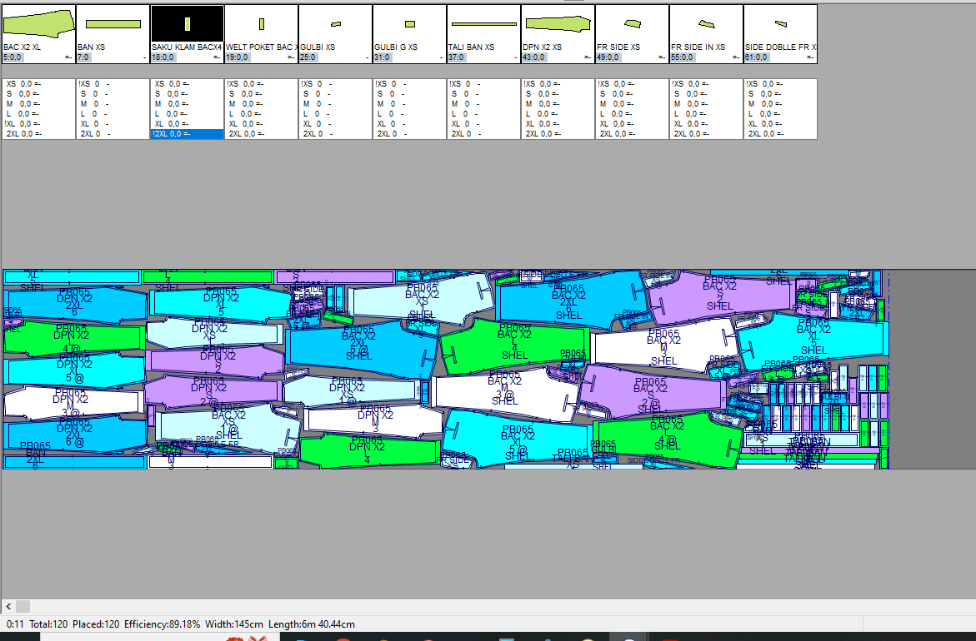This screenshot has width=976, height=641.
Task: Click the DPN X2 XS piece icon
Action: (558, 23)
